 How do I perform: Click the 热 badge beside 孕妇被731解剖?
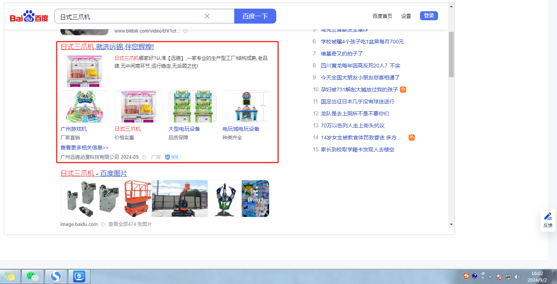coord(403,90)
